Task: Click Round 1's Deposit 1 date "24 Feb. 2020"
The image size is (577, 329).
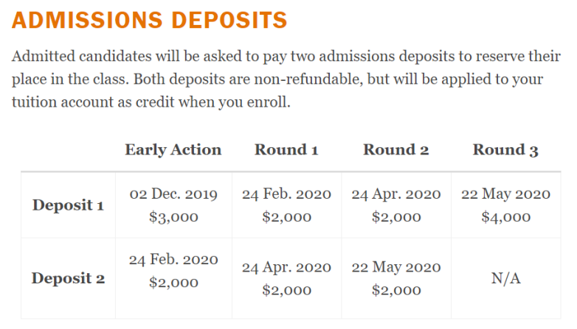Action: tap(286, 194)
